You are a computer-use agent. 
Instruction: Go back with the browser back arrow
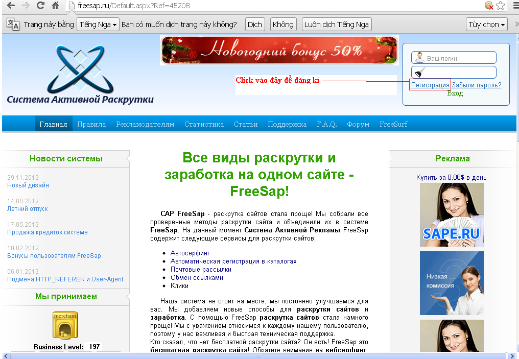coord(11,5)
